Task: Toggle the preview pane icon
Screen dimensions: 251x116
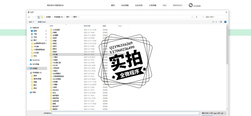Action: 220,22
